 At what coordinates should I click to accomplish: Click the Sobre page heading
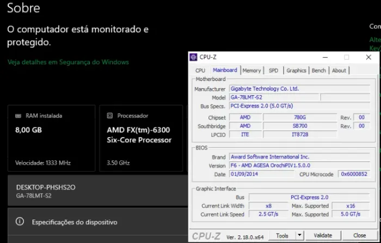[x=23, y=8]
